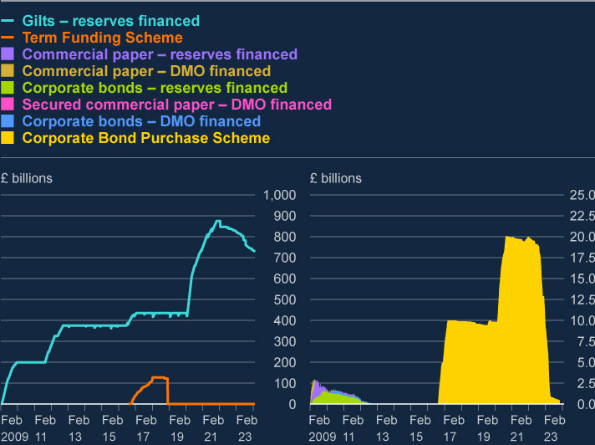The height and width of the screenshot is (445, 595).
Task: Click the peak of the cyan gilts line
Action: click(218, 221)
